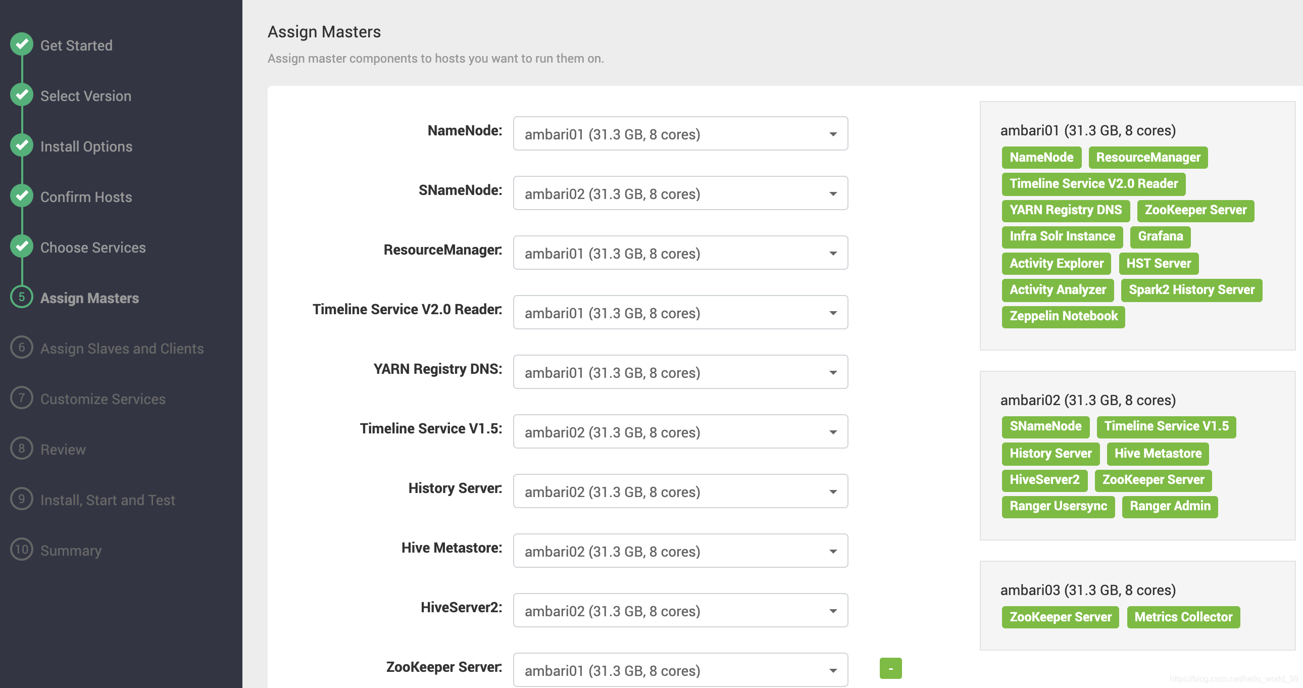Click the Install Options step checkmark icon
Image resolution: width=1303 pixels, height=688 pixels.
(x=22, y=145)
